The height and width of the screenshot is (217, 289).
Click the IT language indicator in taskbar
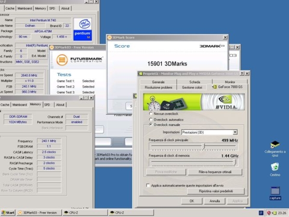coord(261,213)
